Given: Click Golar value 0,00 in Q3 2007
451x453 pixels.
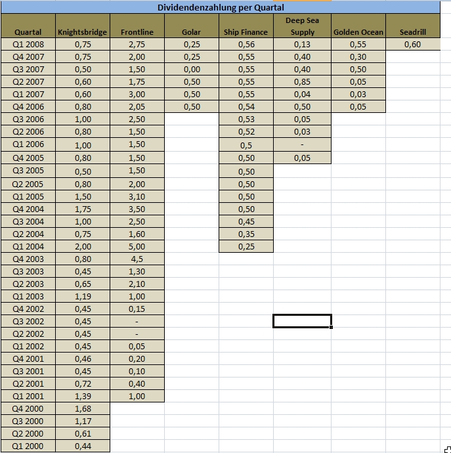Looking at the screenshot, I should coord(192,69).
